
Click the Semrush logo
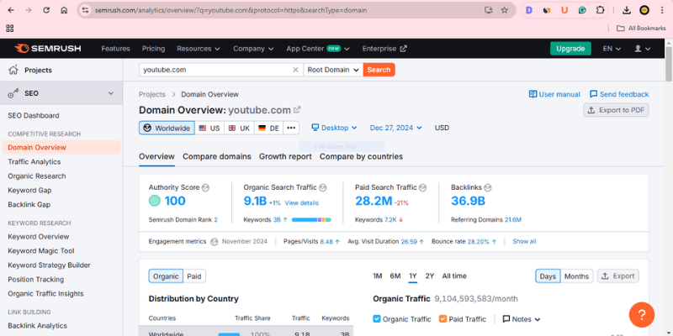(x=47, y=49)
